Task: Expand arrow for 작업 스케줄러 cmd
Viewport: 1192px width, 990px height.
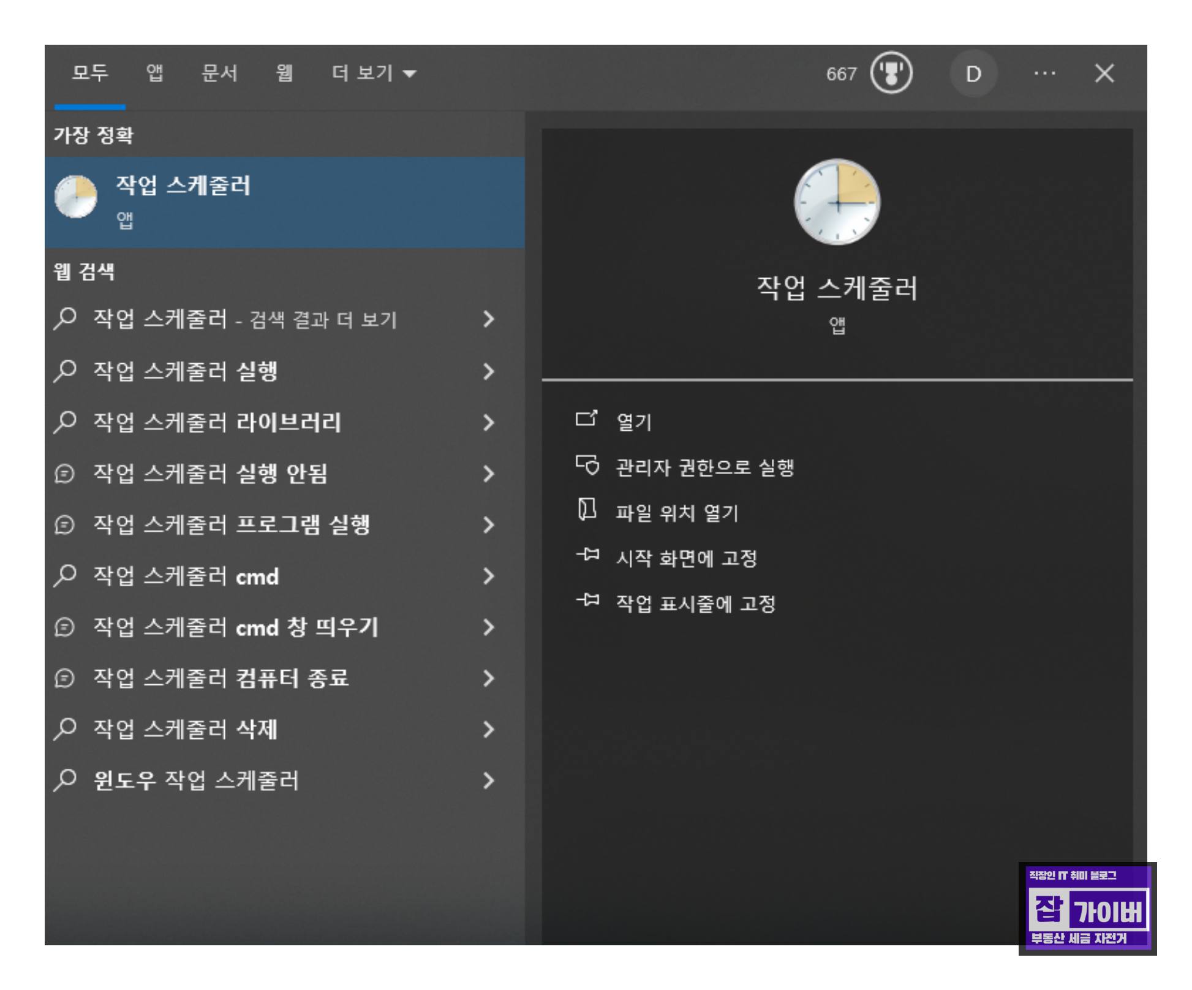Action: 488,576
